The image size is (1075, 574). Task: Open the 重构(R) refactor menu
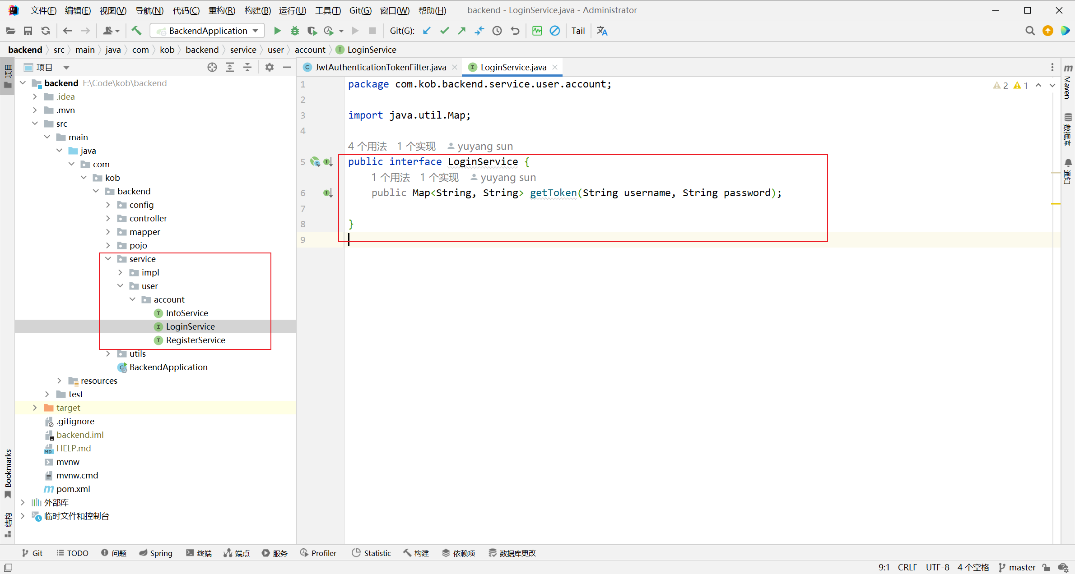click(x=222, y=10)
